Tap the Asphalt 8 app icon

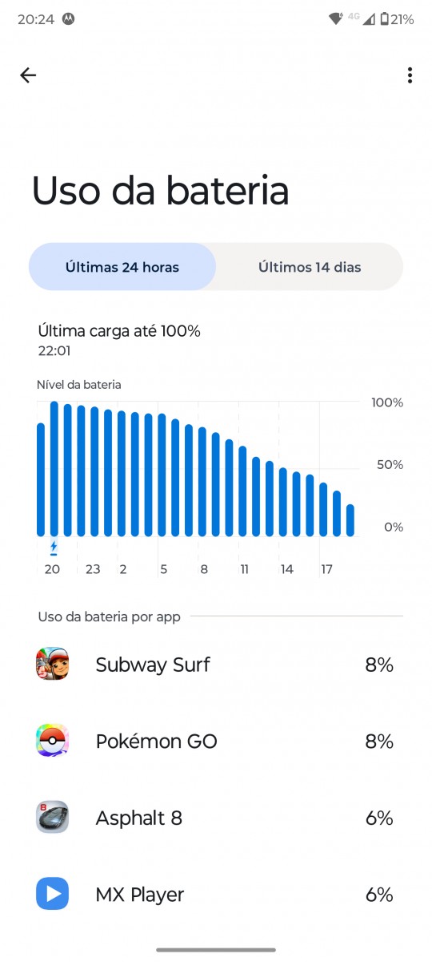[53, 818]
